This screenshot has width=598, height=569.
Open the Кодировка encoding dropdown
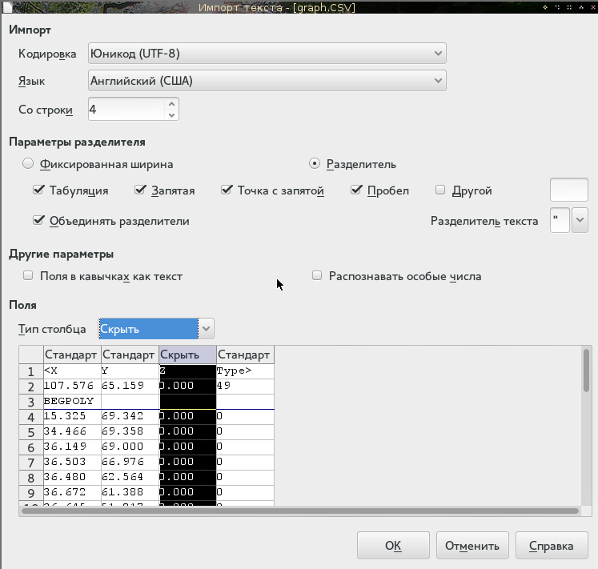coord(267,54)
